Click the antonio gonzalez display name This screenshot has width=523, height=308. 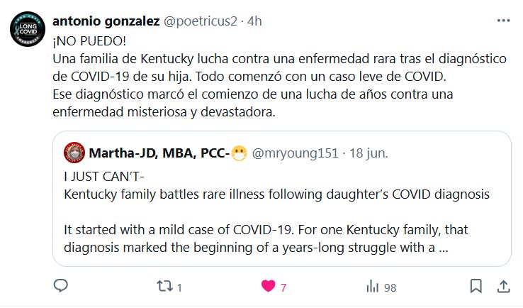coord(106,21)
